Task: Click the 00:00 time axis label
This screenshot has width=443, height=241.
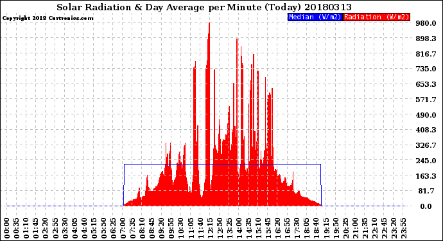Action: point(7,228)
